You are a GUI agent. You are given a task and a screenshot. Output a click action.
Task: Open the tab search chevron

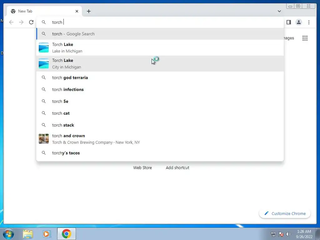click(x=279, y=11)
